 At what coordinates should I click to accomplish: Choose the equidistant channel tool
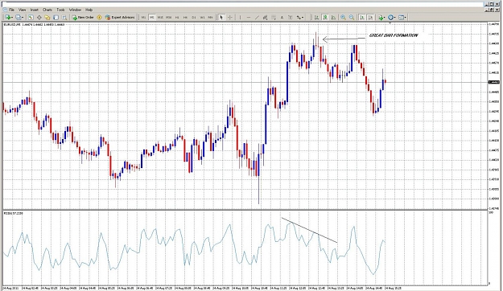(x=265, y=18)
